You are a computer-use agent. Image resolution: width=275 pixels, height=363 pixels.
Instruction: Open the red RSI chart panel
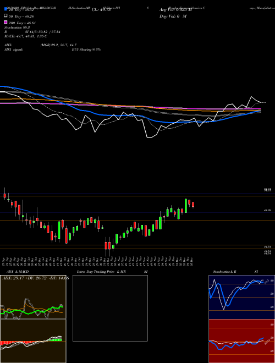pos(241,341)
